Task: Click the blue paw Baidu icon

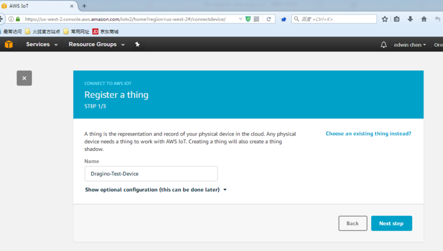Action: click(284, 19)
